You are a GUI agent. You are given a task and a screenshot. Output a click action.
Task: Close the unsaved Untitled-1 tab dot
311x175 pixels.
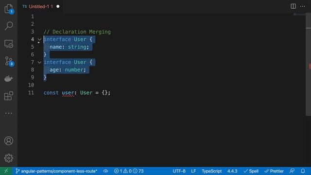click(x=58, y=6)
